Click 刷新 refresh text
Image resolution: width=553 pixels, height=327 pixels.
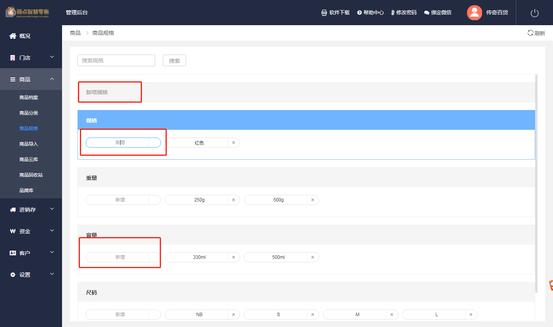click(x=540, y=33)
